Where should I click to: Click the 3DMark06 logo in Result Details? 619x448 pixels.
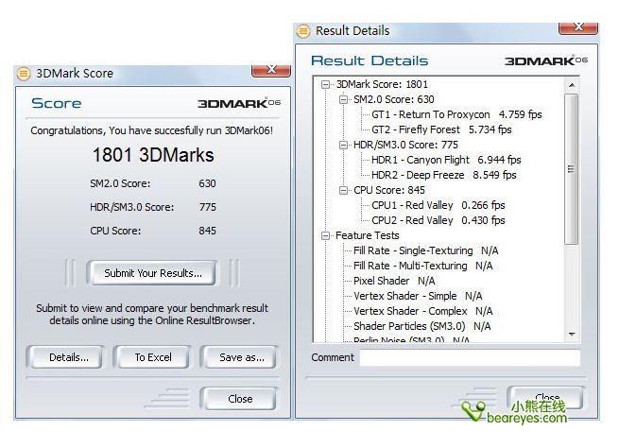(545, 60)
